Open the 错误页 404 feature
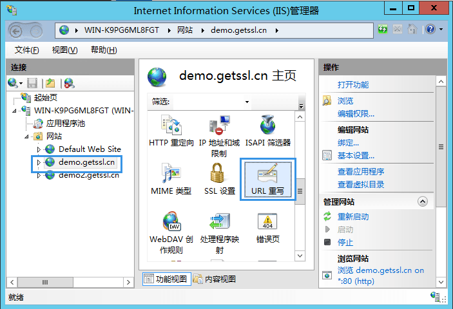Viewport: 453px width, 309px height. 267,227
